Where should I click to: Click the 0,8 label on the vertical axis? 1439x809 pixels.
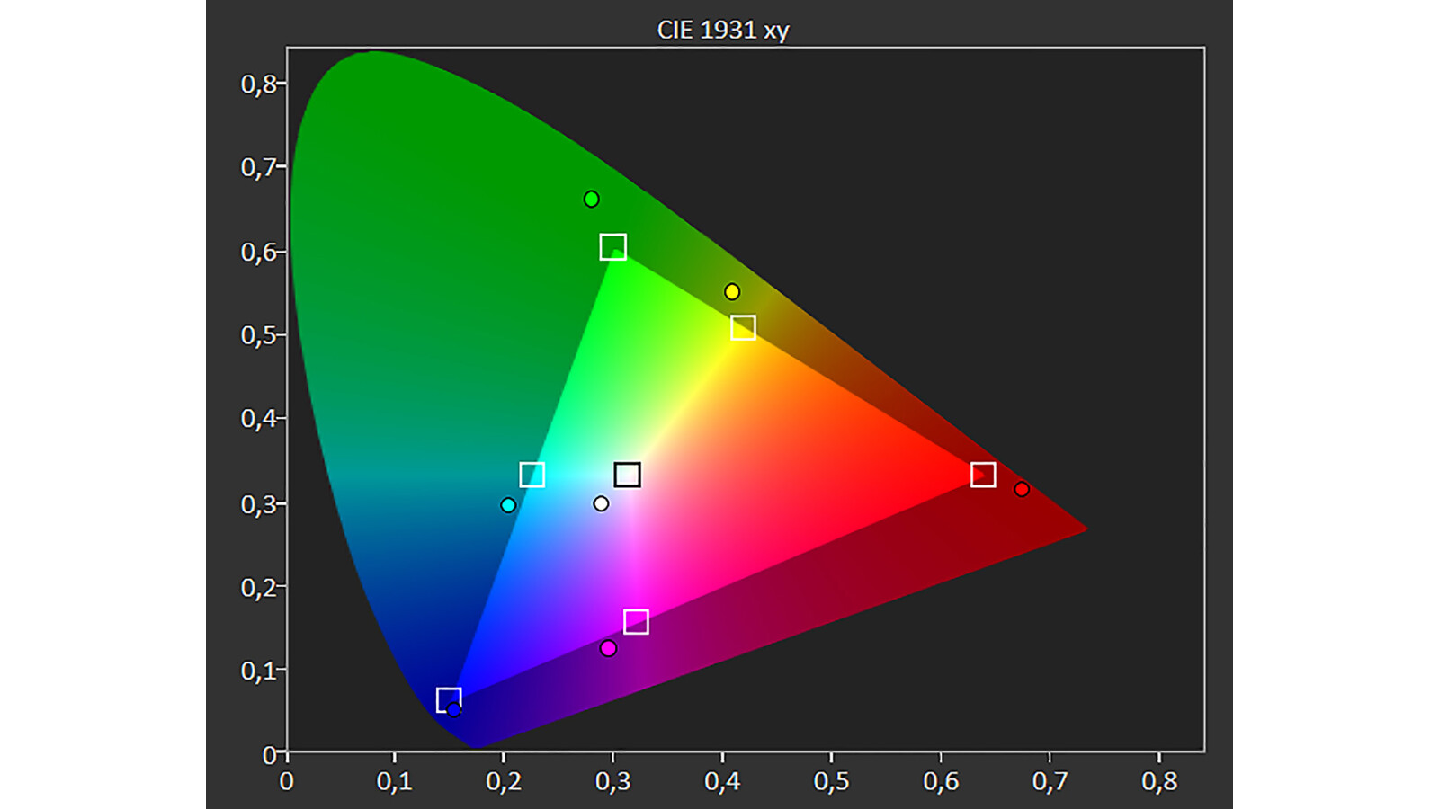[x=258, y=84]
